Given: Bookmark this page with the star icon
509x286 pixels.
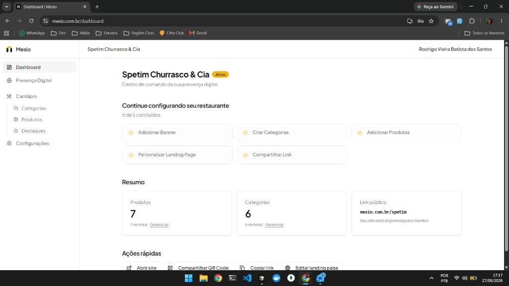Looking at the screenshot, I should 431,21.
